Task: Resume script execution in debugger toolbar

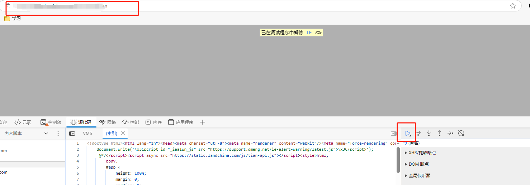Action: coord(408,133)
